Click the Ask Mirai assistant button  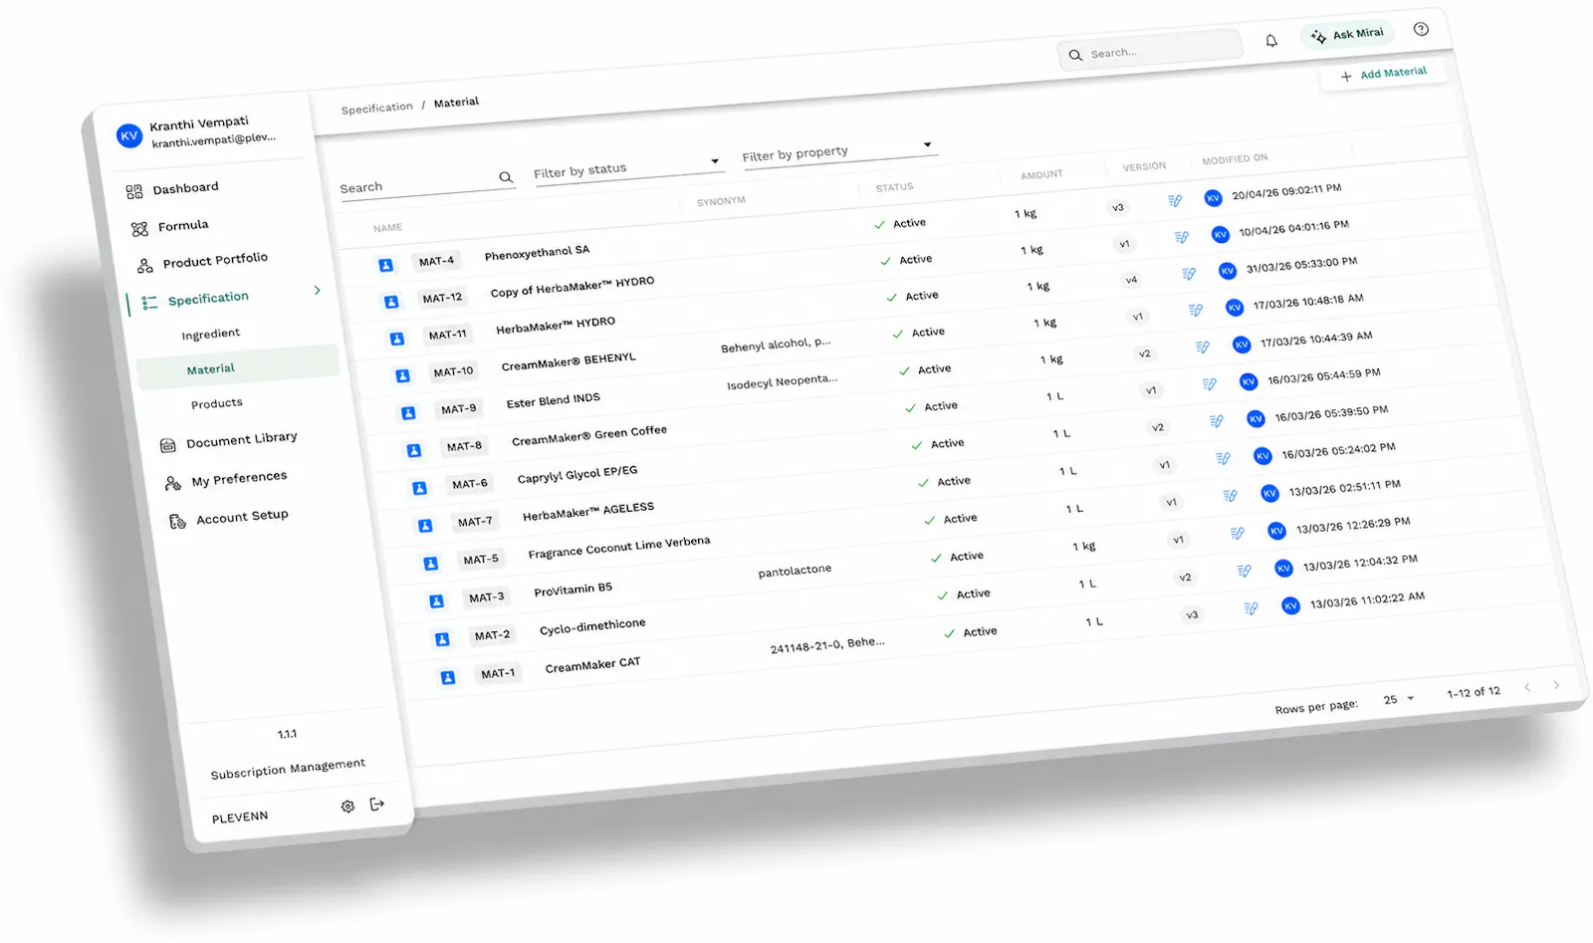coord(1347,35)
